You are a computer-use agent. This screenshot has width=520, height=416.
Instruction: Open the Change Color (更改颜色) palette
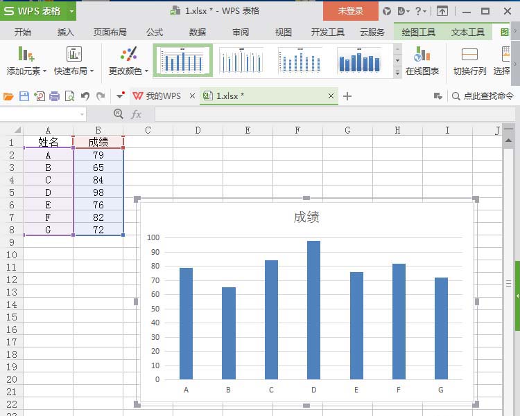pos(128,61)
